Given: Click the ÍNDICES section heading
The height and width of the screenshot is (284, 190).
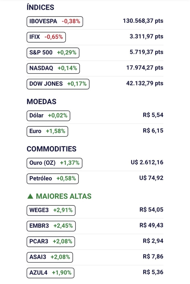Looking at the screenshot, I should (x=40, y=7).
